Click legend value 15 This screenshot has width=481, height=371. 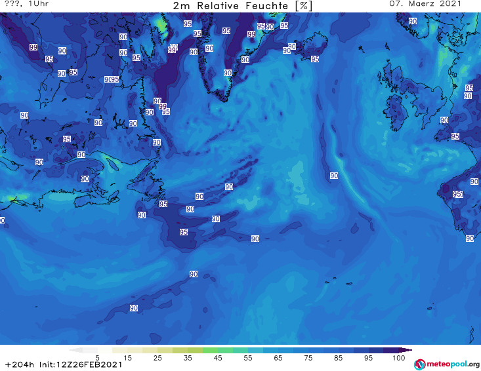[x=127, y=358]
